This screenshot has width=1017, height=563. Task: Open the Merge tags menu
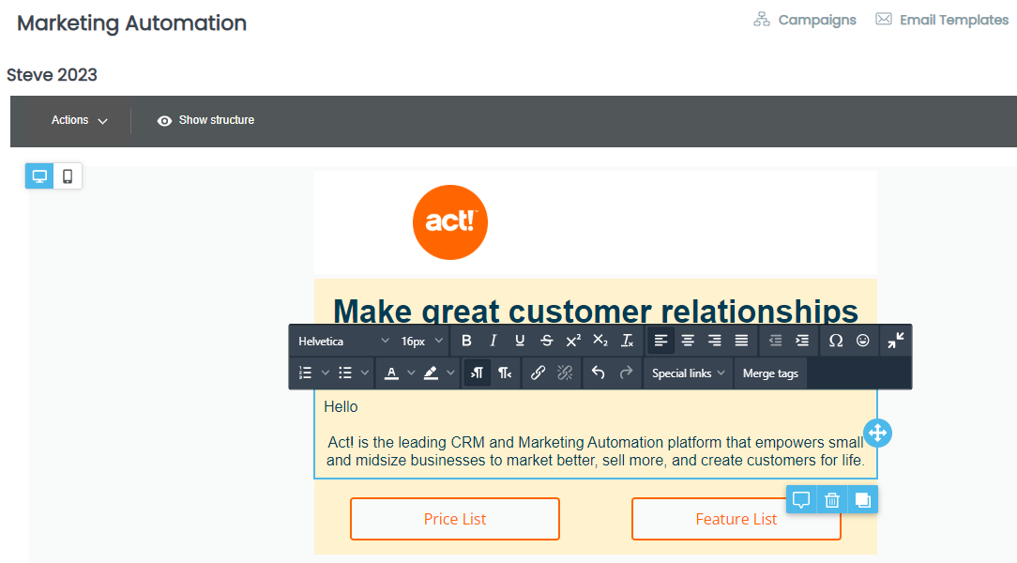[769, 373]
